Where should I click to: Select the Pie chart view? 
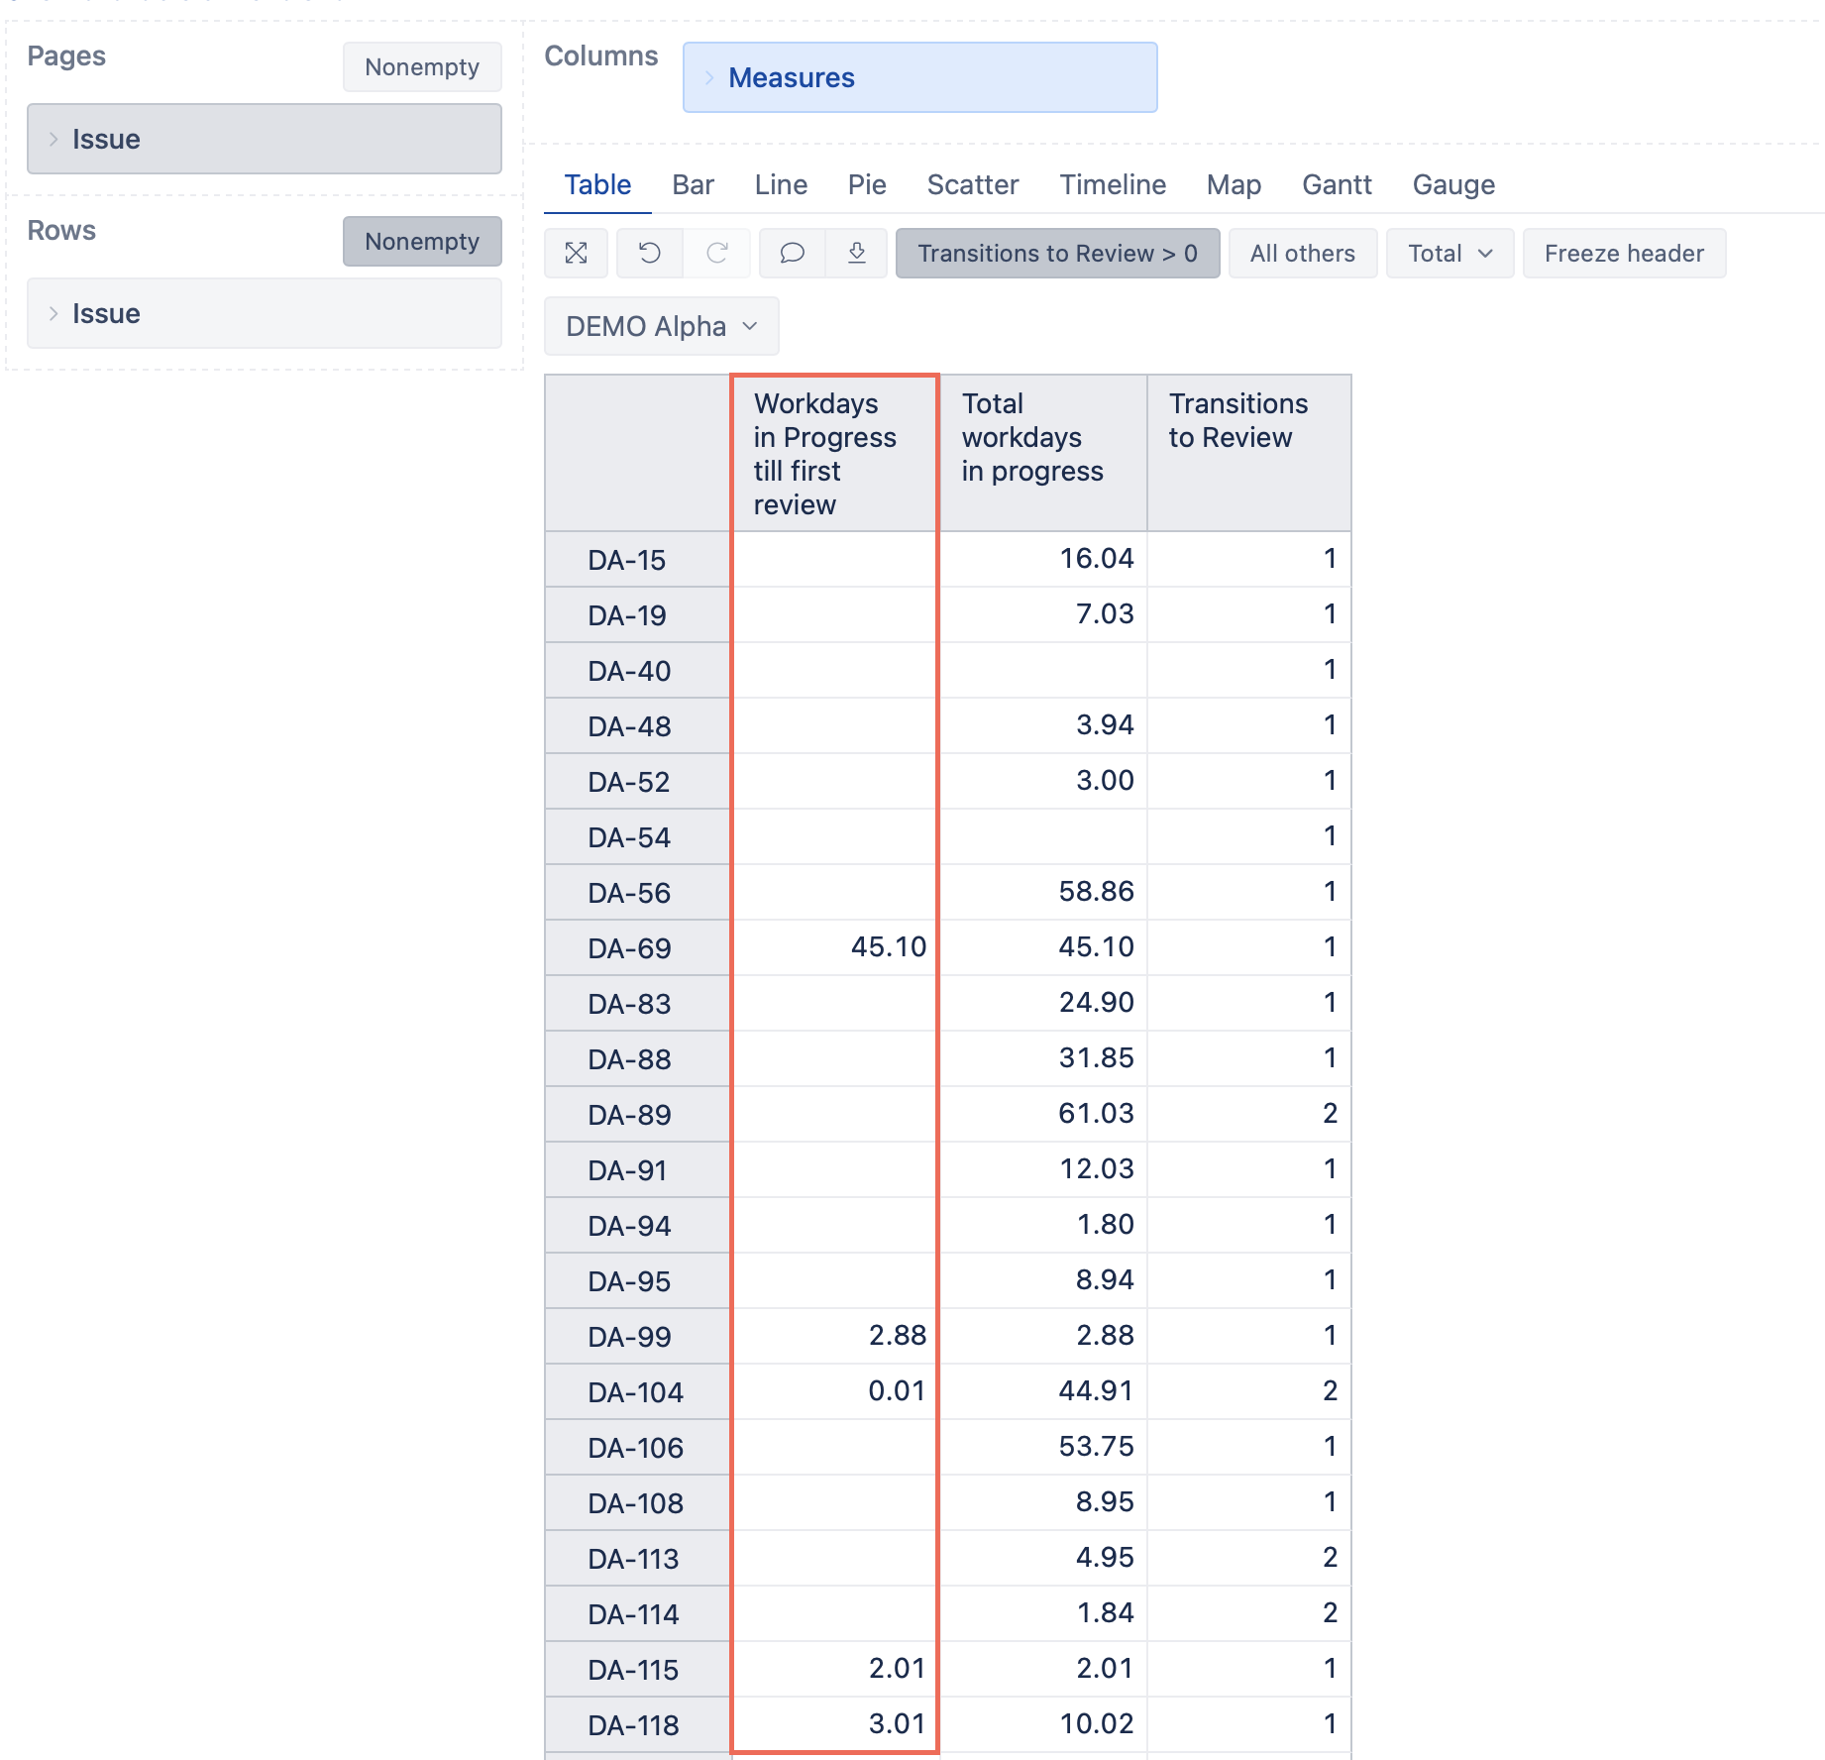tap(864, 184)
